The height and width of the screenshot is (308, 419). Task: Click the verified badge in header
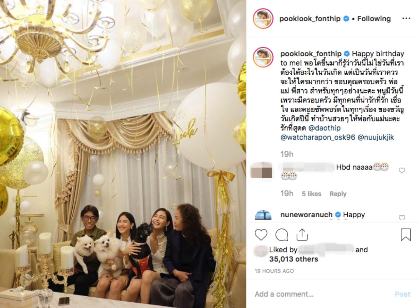(346, 19)
